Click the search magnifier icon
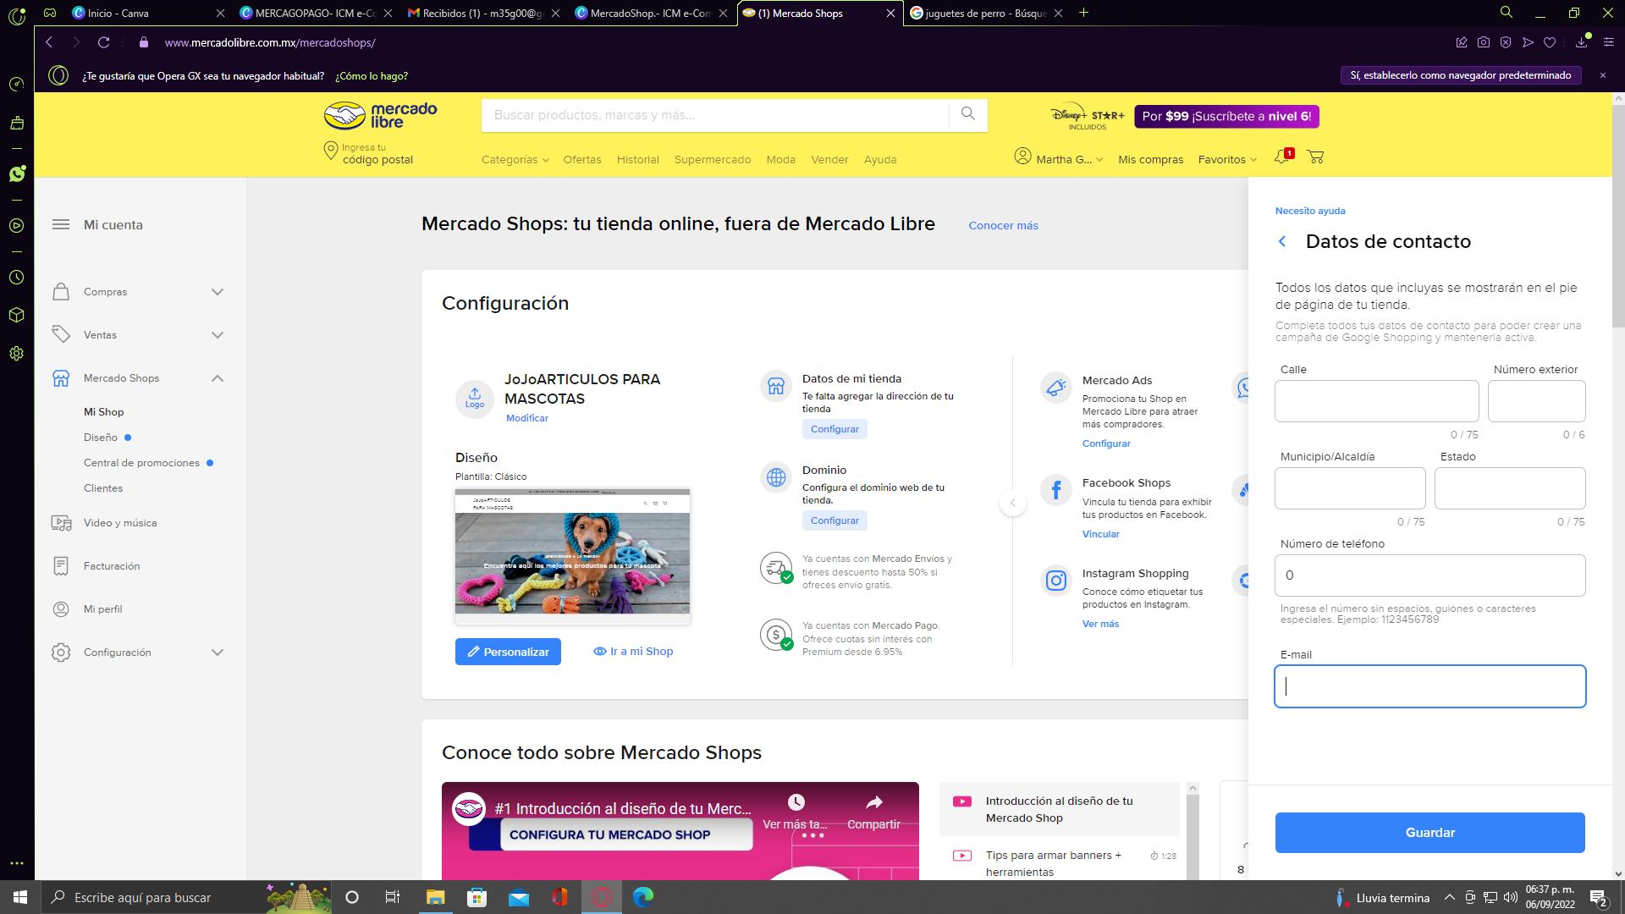Screen dimensions: 1625x914 click(x=967, y=114)
